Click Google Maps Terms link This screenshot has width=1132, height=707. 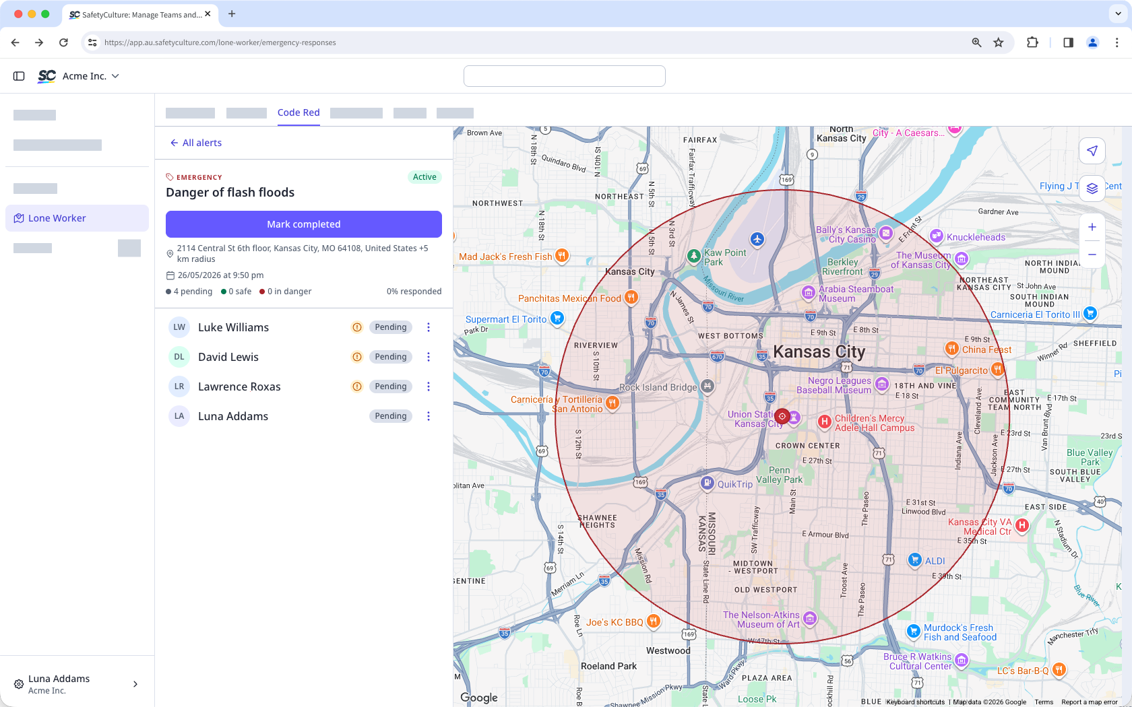click(1044, 702)
